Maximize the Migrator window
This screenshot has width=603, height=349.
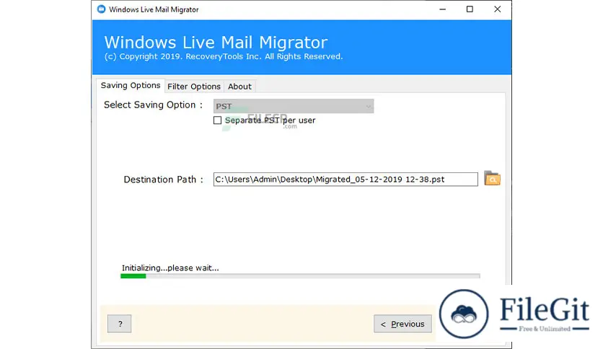(470, 9)
